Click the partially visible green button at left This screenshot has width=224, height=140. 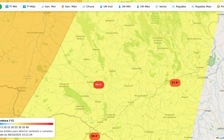point(1,7)
